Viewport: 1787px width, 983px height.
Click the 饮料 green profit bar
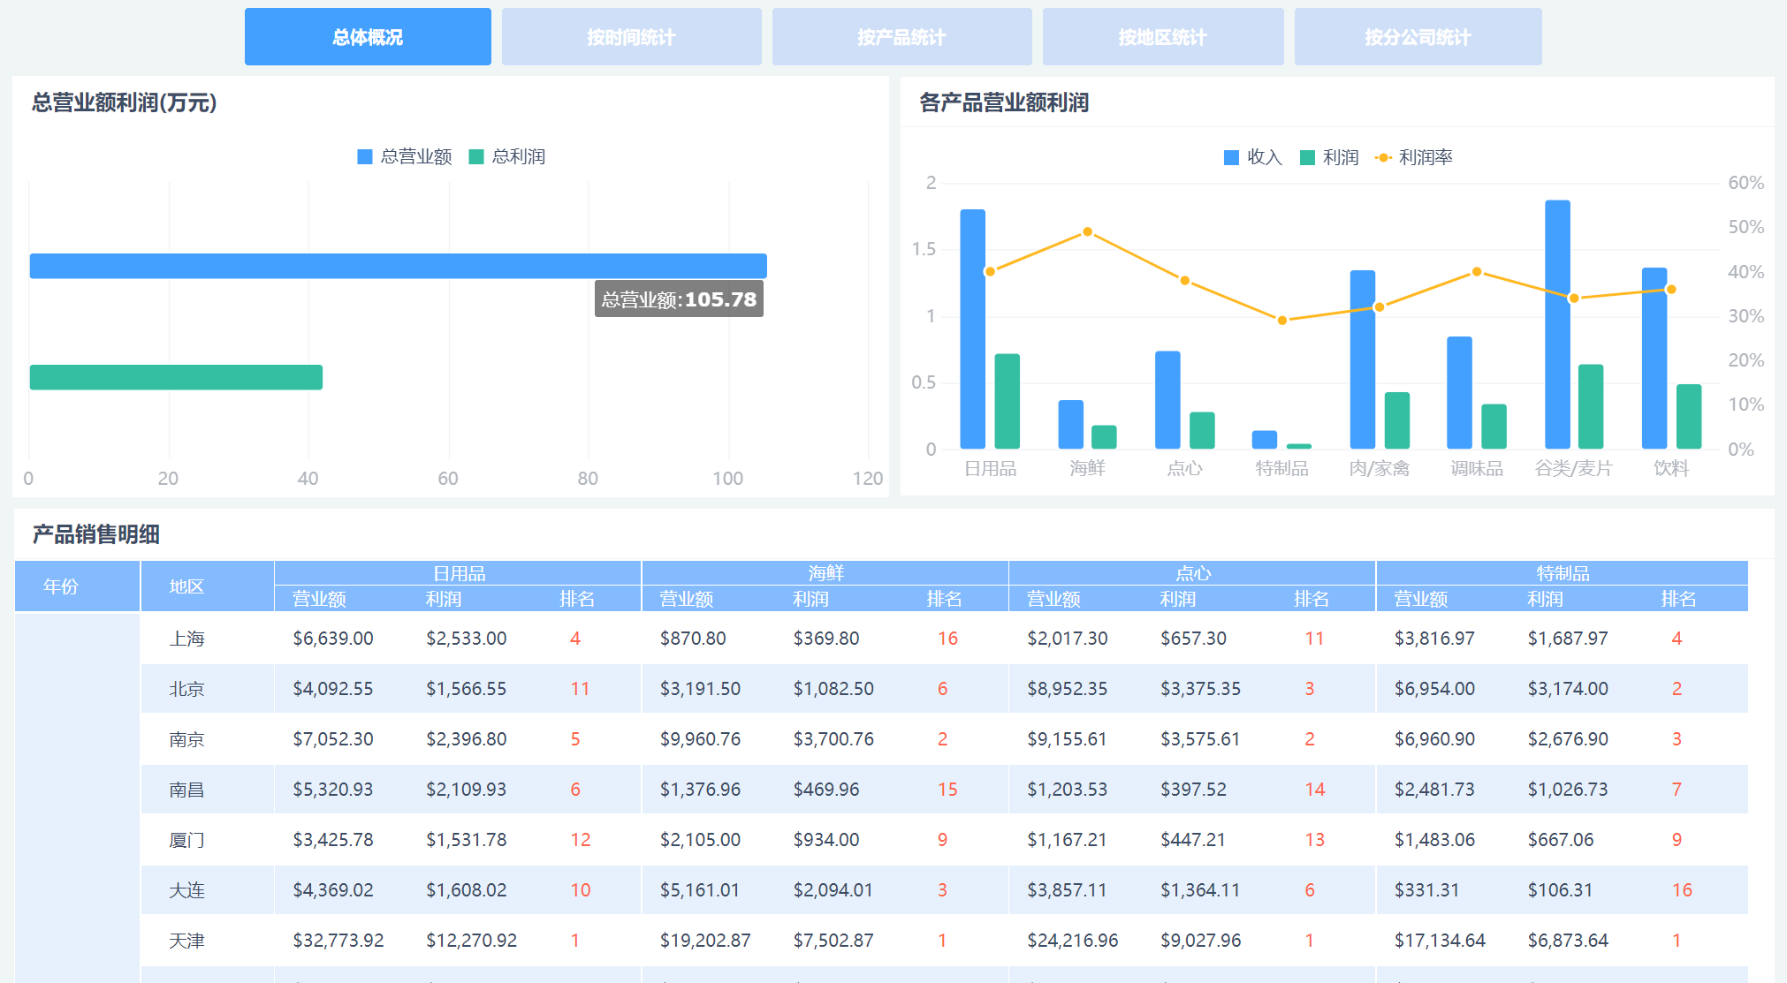coord(1689,416)
